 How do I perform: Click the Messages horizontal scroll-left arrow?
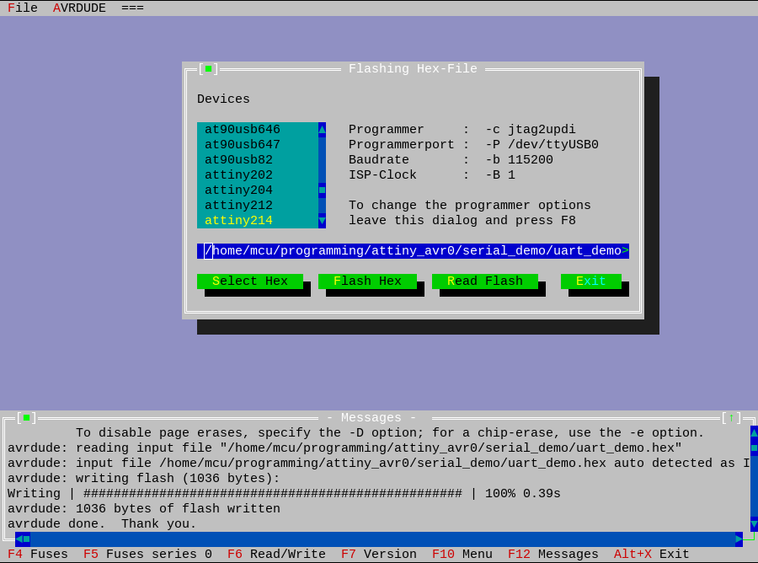pos(19,539)
